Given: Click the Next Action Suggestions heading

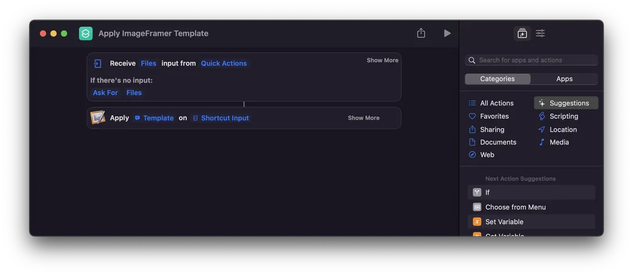Looking at the screenshot, I should click(520, 178).
